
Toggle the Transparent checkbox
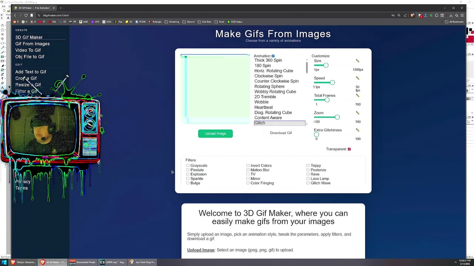coord(349,149)
